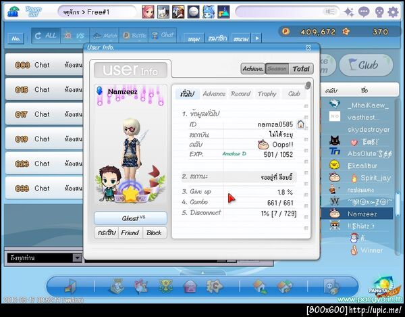Select the ทั่วไป general tab
The width and height of the screenshot is (405, 317).
click(x=188, y=93)
